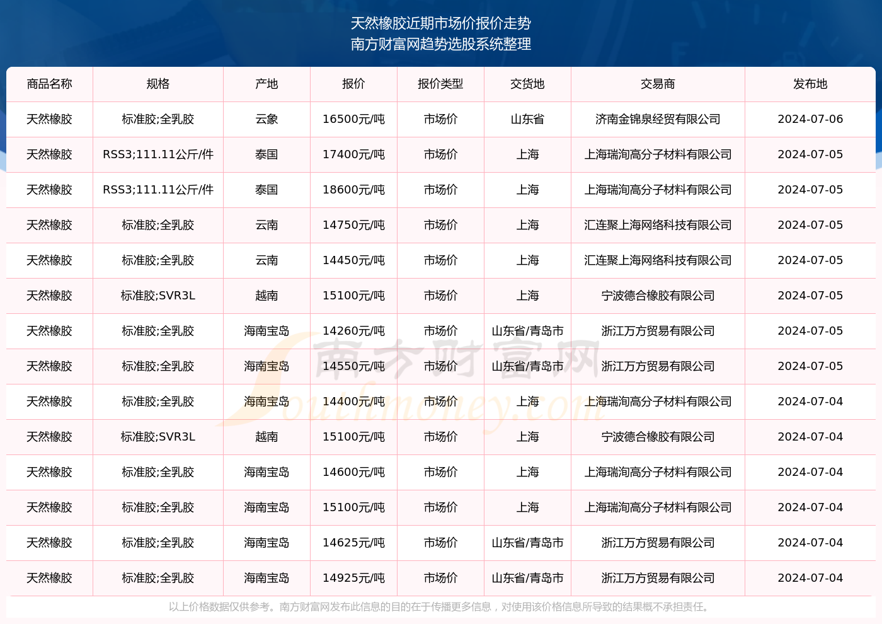Click 标准胶;全乳胶 in the 16500元/吨 row
The width and height of the screenshot is (882, 624).
[158, 119]
